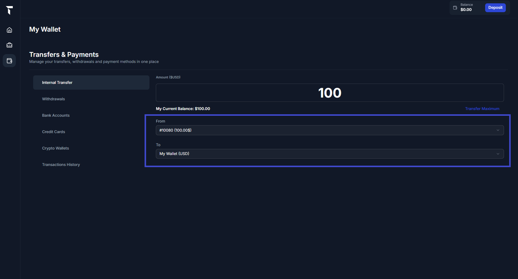Open the Withdrawals section

click(54, 99)
